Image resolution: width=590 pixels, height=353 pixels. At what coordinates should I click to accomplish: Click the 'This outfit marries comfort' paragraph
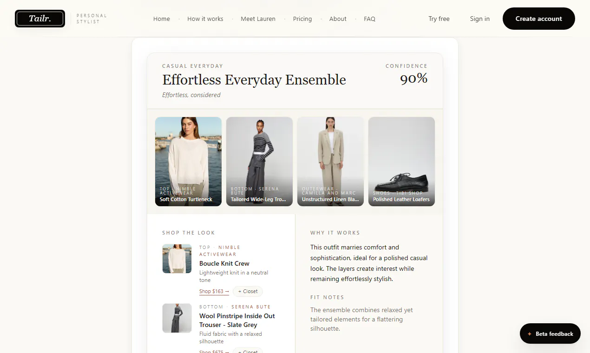click(369, 263)
